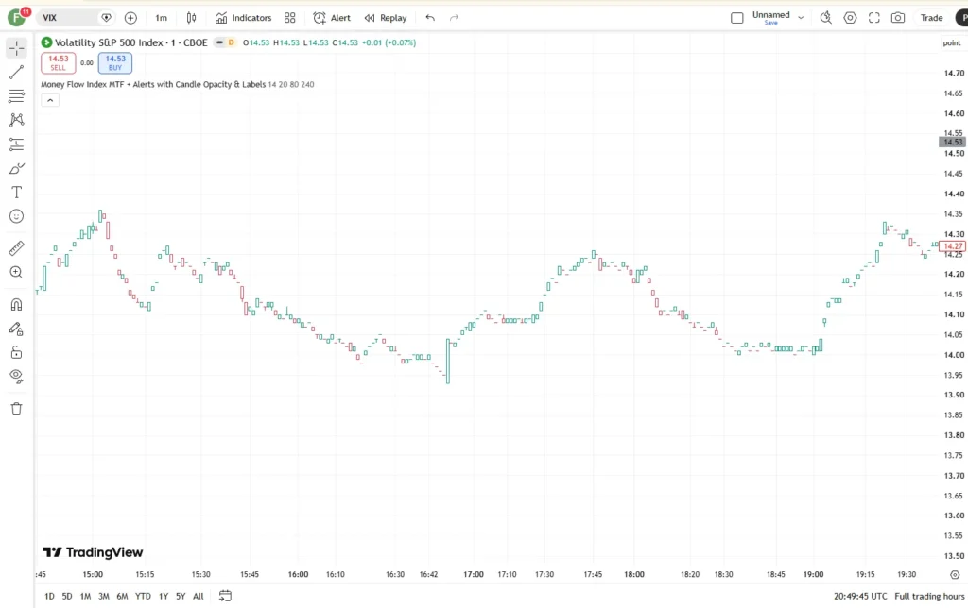The image size is (968, 608).
Task: Toggle the magnet mode
Action: coord(17,305)
